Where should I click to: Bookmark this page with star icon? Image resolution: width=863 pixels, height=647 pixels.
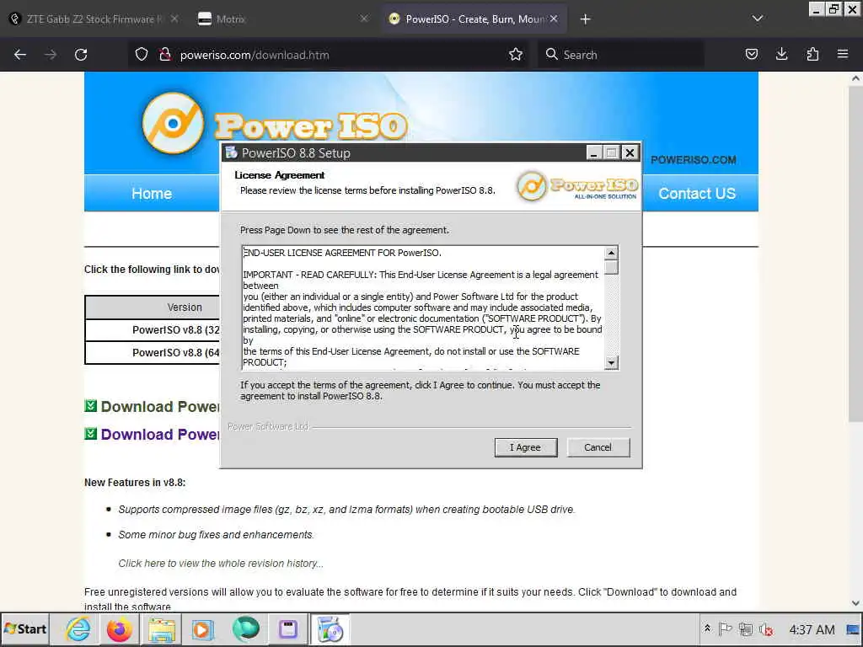point(516,55)
